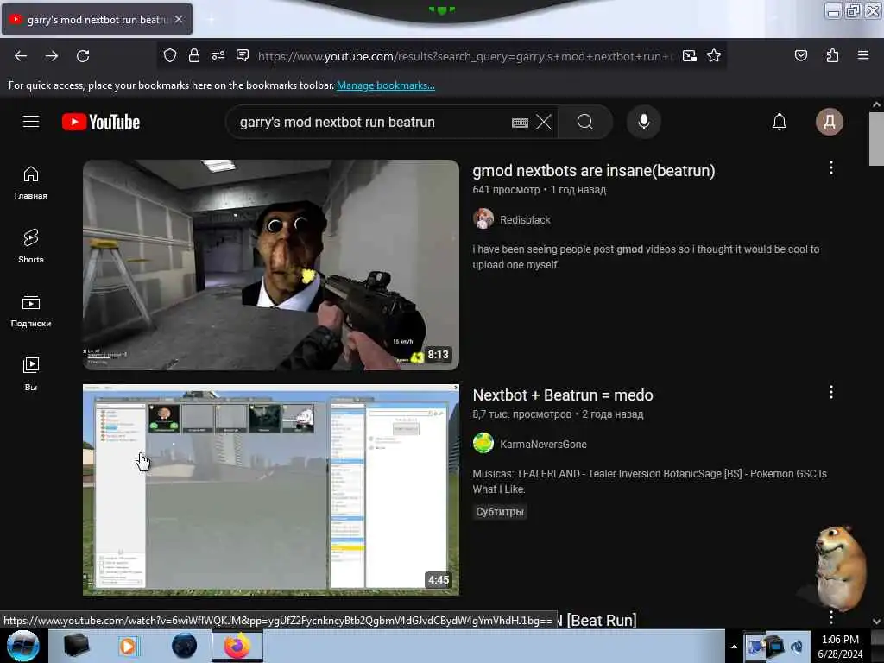Show hidden system tray icons
This screenshot has width=884, height=663.
(734, 647)
